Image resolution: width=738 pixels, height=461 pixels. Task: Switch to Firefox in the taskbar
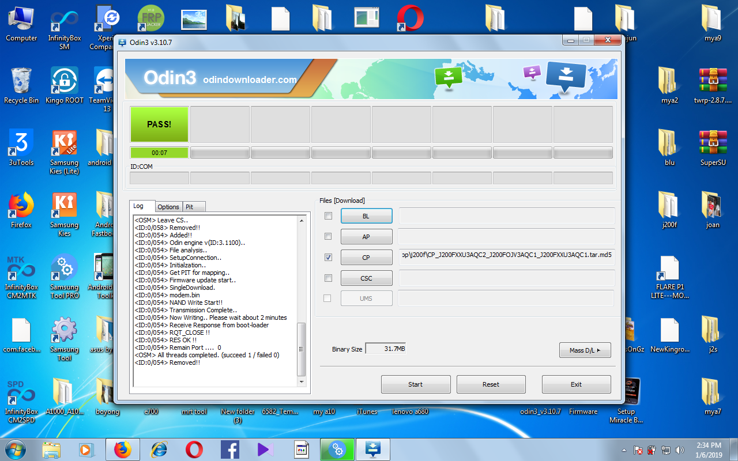[123, 449]
